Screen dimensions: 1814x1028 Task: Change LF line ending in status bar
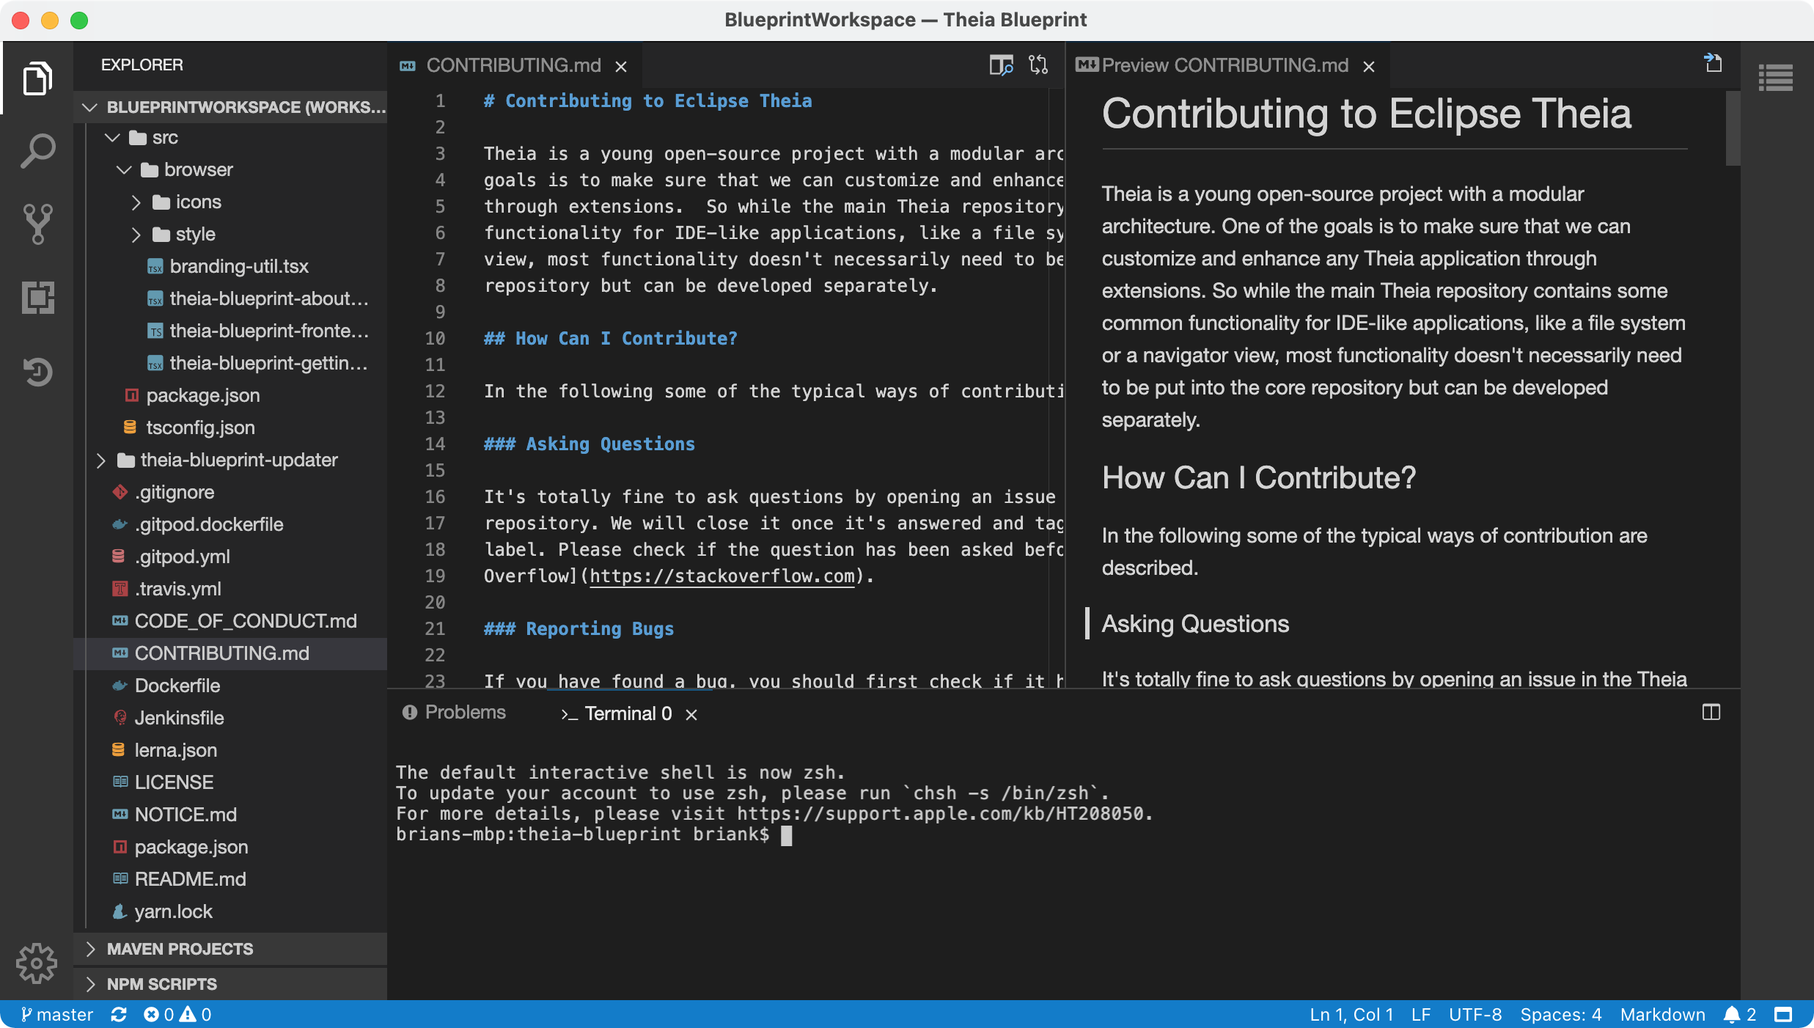coord(1421,1015)
